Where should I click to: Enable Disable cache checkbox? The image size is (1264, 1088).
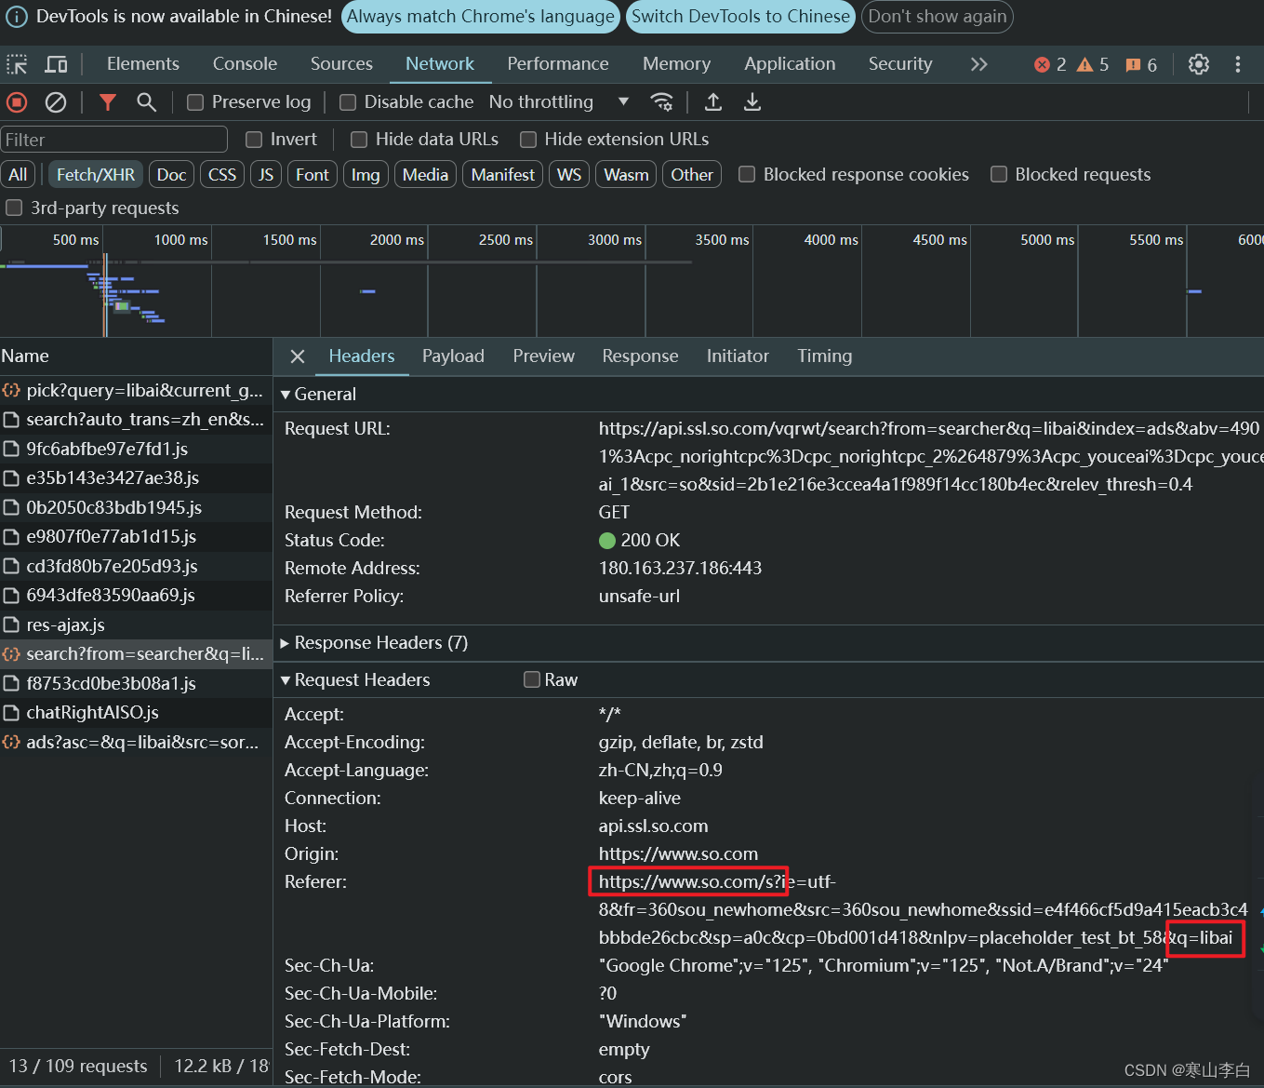tap(348, 102)
